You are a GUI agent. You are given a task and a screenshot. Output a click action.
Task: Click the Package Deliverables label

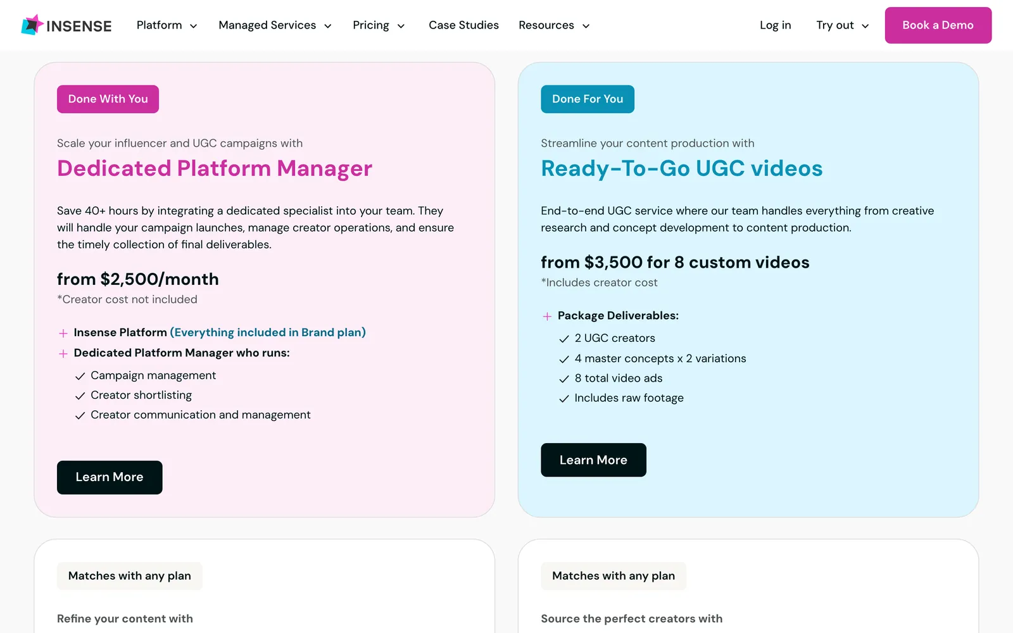point(618,315)
